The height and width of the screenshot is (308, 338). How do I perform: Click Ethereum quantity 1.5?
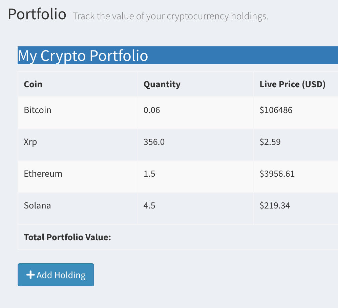(x=149, y=174)
